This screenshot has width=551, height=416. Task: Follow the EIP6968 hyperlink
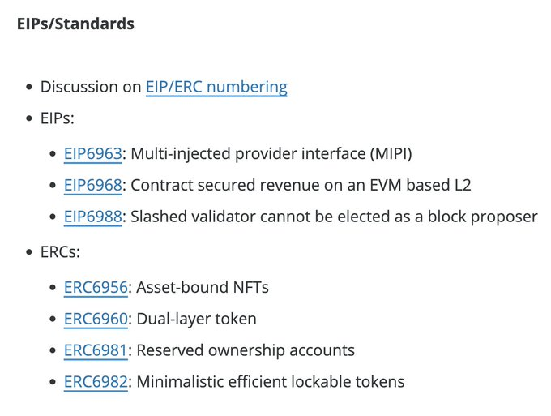(92, 186)
